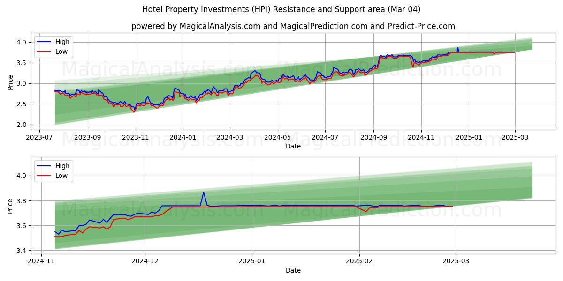Click the '2025-03' x-axis label in the top chart
The width and height of the screenshot is (563, 281).
tap(515, 138)
